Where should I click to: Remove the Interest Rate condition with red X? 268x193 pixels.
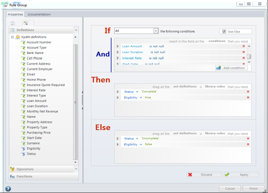point(244,58)
